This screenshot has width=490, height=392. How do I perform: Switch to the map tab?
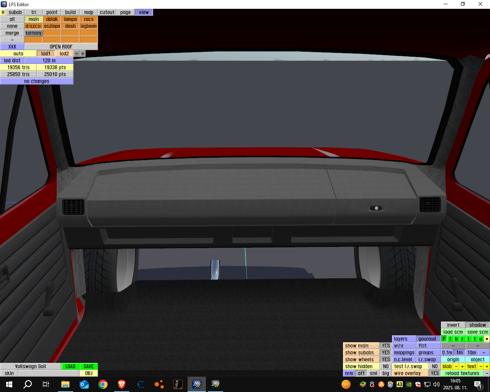coord(89,12)
